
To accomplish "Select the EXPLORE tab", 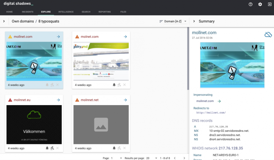I will point(46,12).
